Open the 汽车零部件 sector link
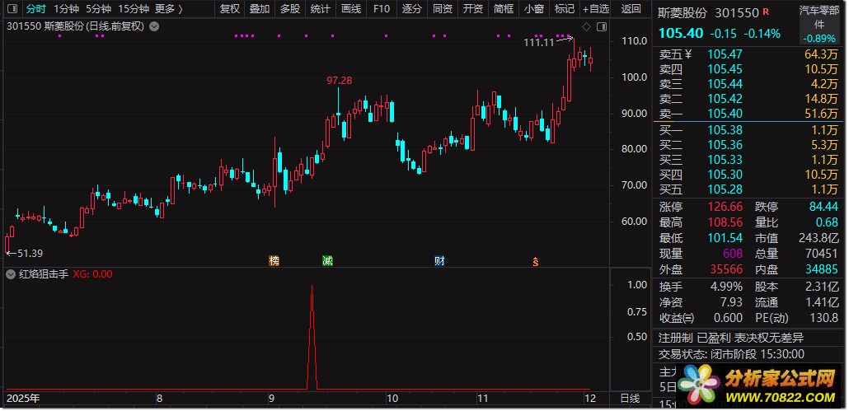The height and width of the screenshot is (411, 849). point(819,17)
